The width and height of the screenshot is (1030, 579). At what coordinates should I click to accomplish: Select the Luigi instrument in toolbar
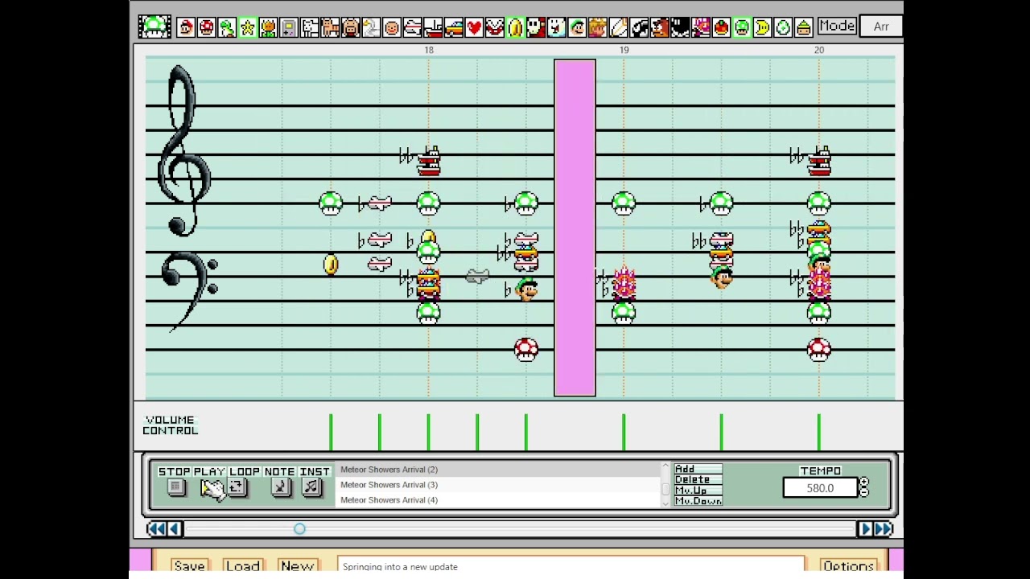tap(577, 27)
